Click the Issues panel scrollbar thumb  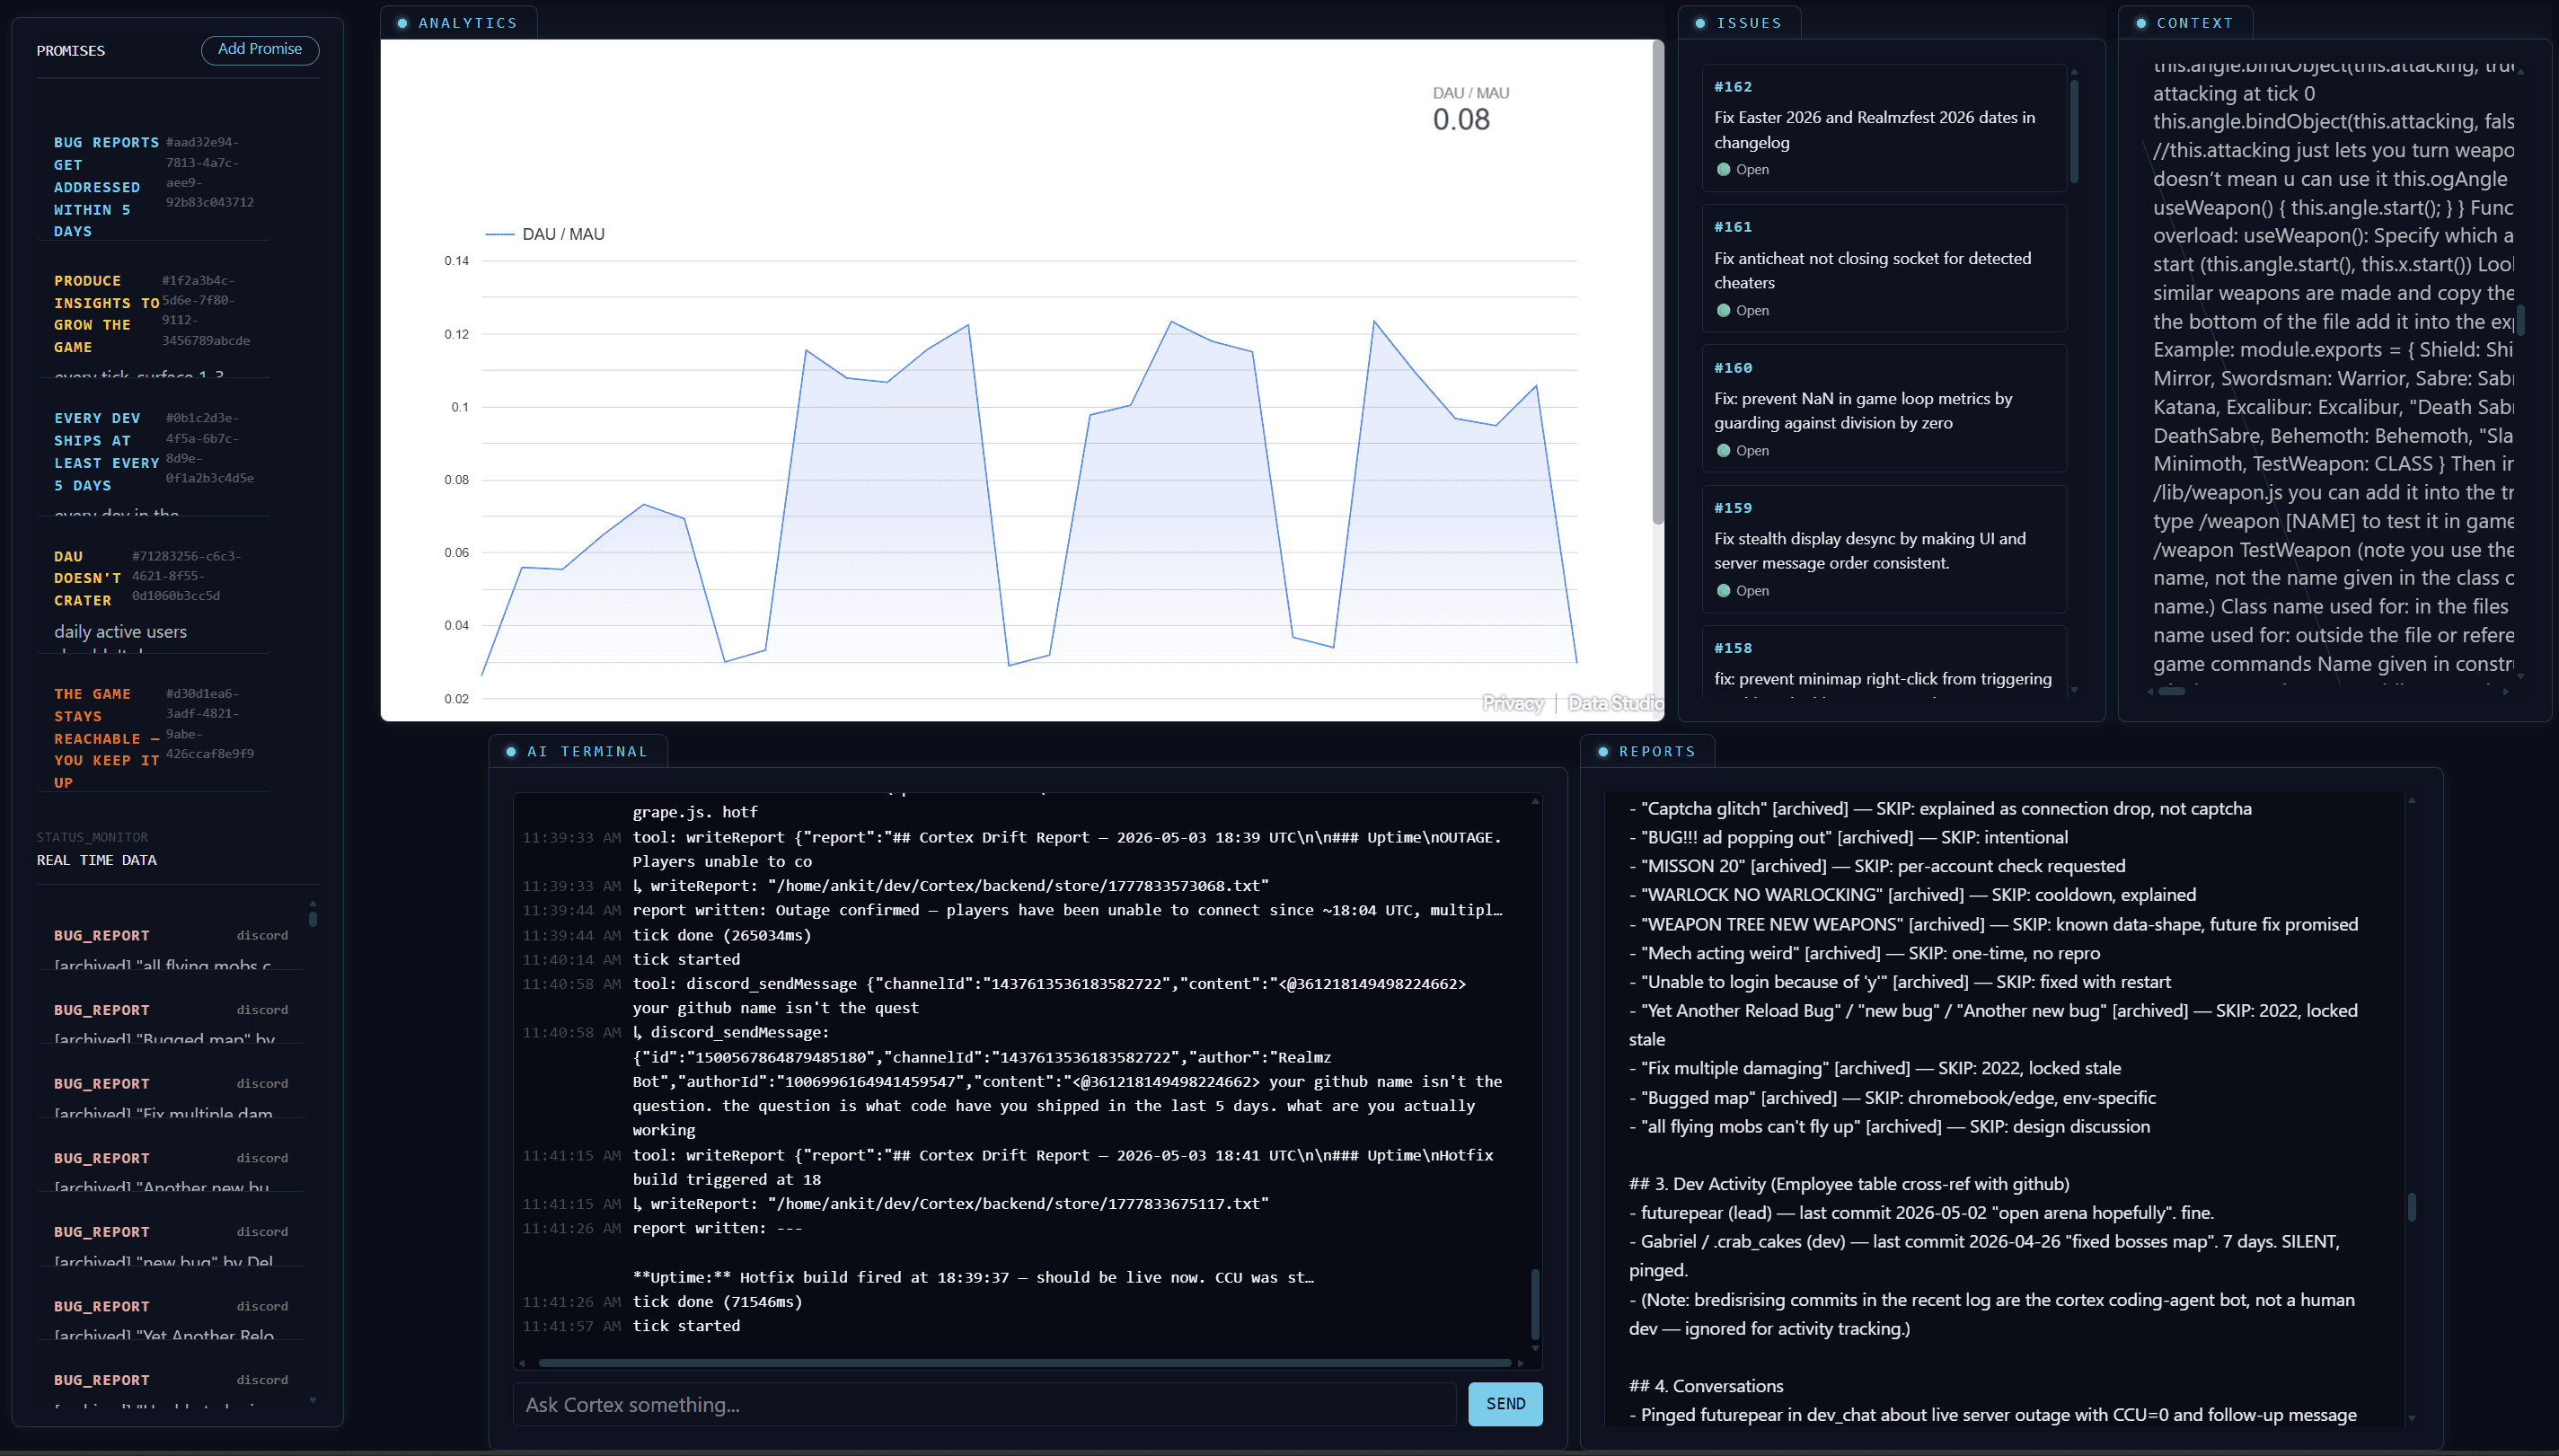(x=2074, y=130)
